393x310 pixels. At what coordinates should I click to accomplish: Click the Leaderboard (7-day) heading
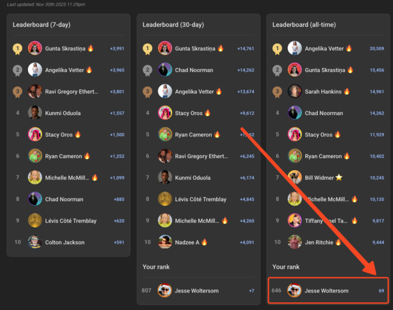[41, 25]
